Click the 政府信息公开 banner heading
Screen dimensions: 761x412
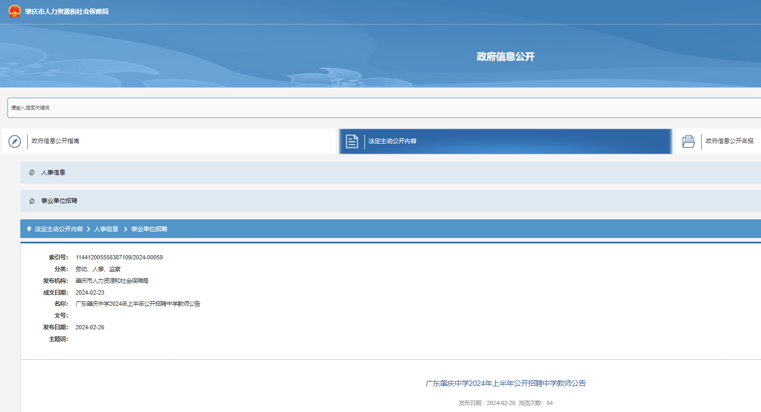(505, 57)
